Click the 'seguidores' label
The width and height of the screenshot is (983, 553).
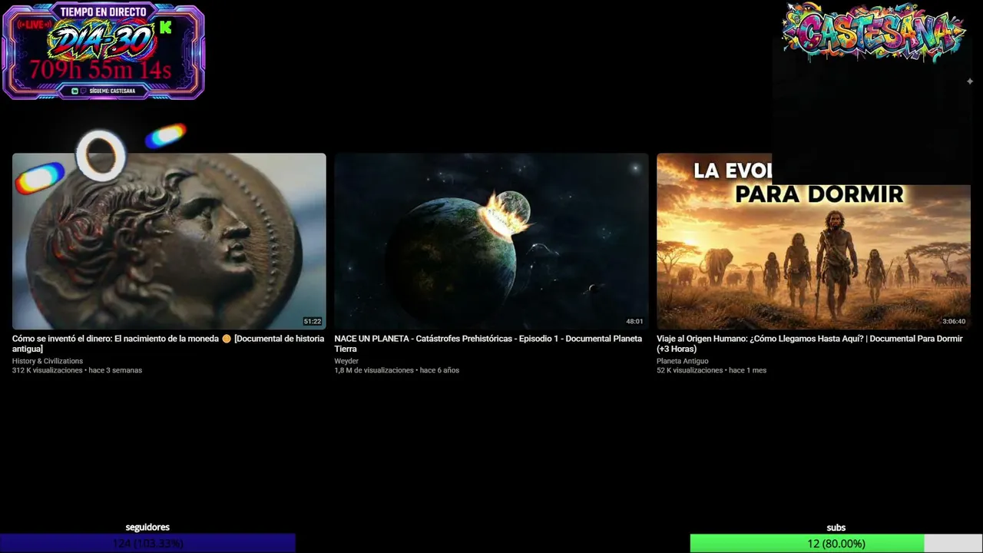[x=147, y=527]
